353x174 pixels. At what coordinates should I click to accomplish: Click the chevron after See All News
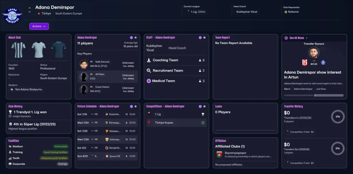point(306,38)
